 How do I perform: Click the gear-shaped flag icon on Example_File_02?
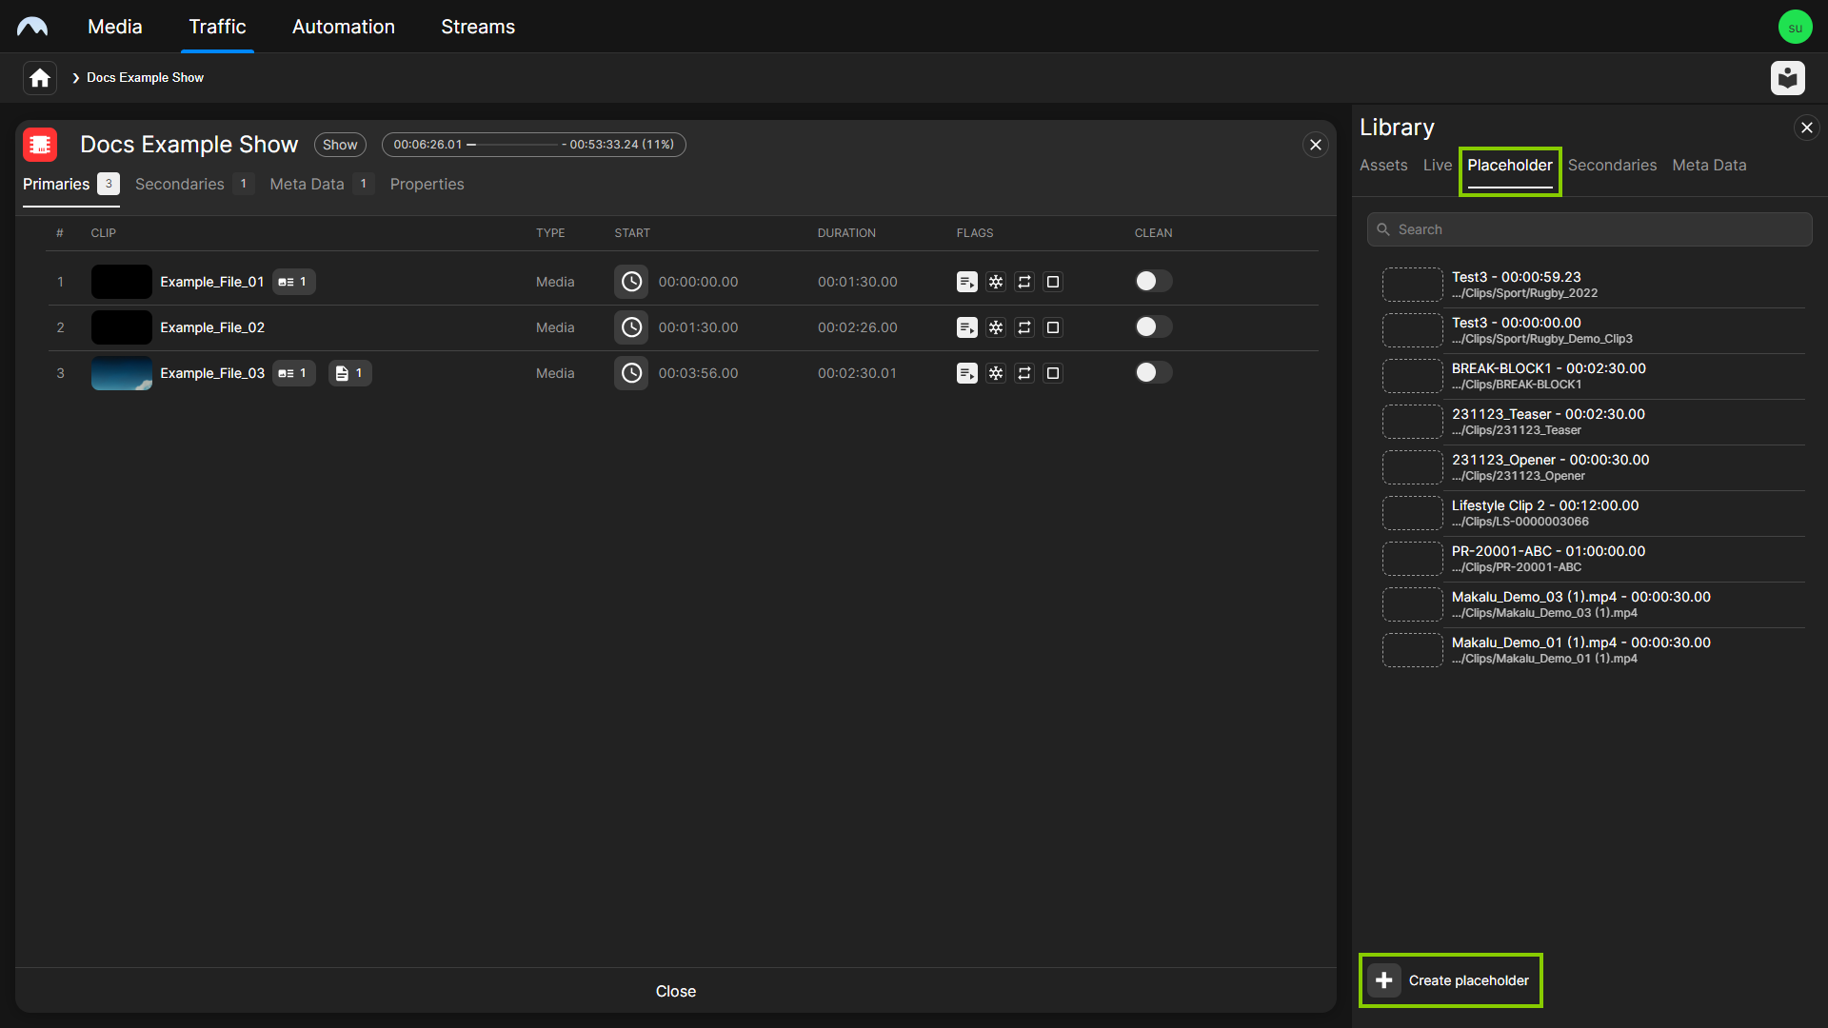[x=996, y=326]
